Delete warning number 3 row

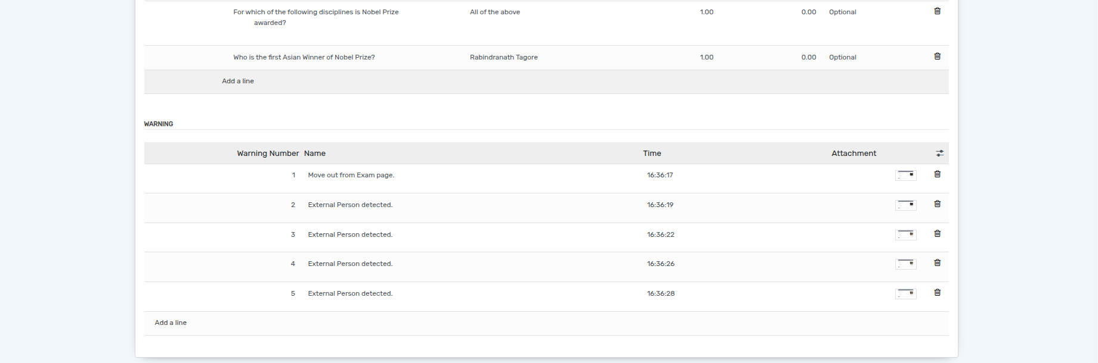[937, 234]
